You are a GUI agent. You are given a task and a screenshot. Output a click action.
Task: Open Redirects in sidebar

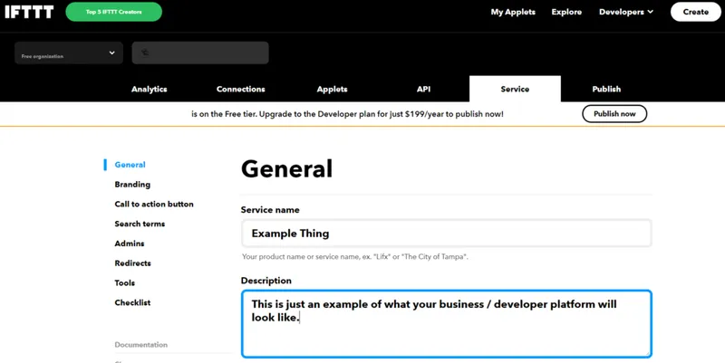click(x=132, y=263)
